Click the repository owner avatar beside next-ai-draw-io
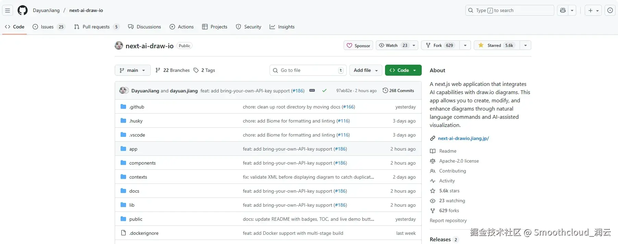Viewport: 618px width, 244px height. click(x=119, y=46)
